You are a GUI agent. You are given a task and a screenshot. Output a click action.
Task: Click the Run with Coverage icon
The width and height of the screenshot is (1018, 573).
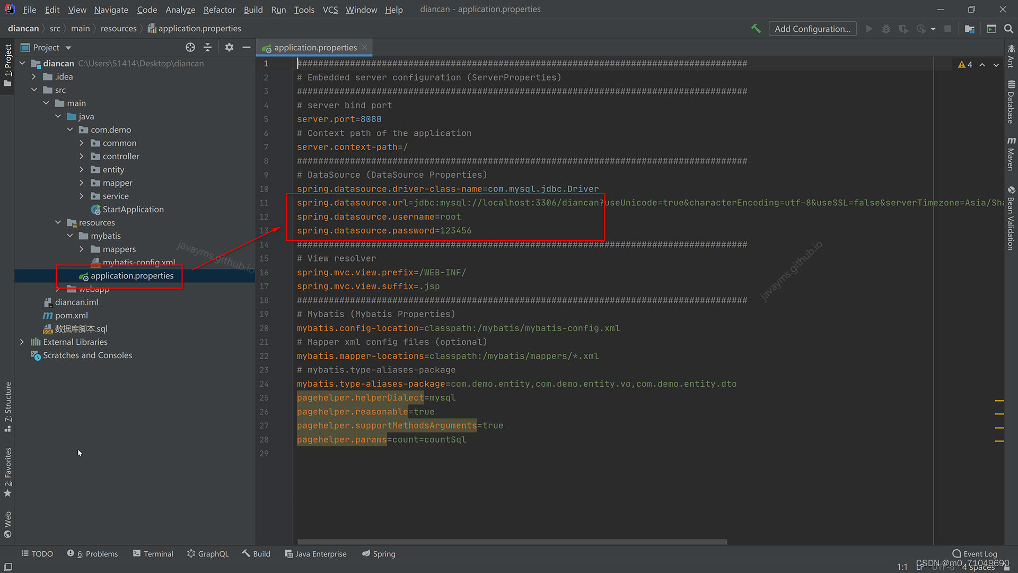tap(903, 29)
